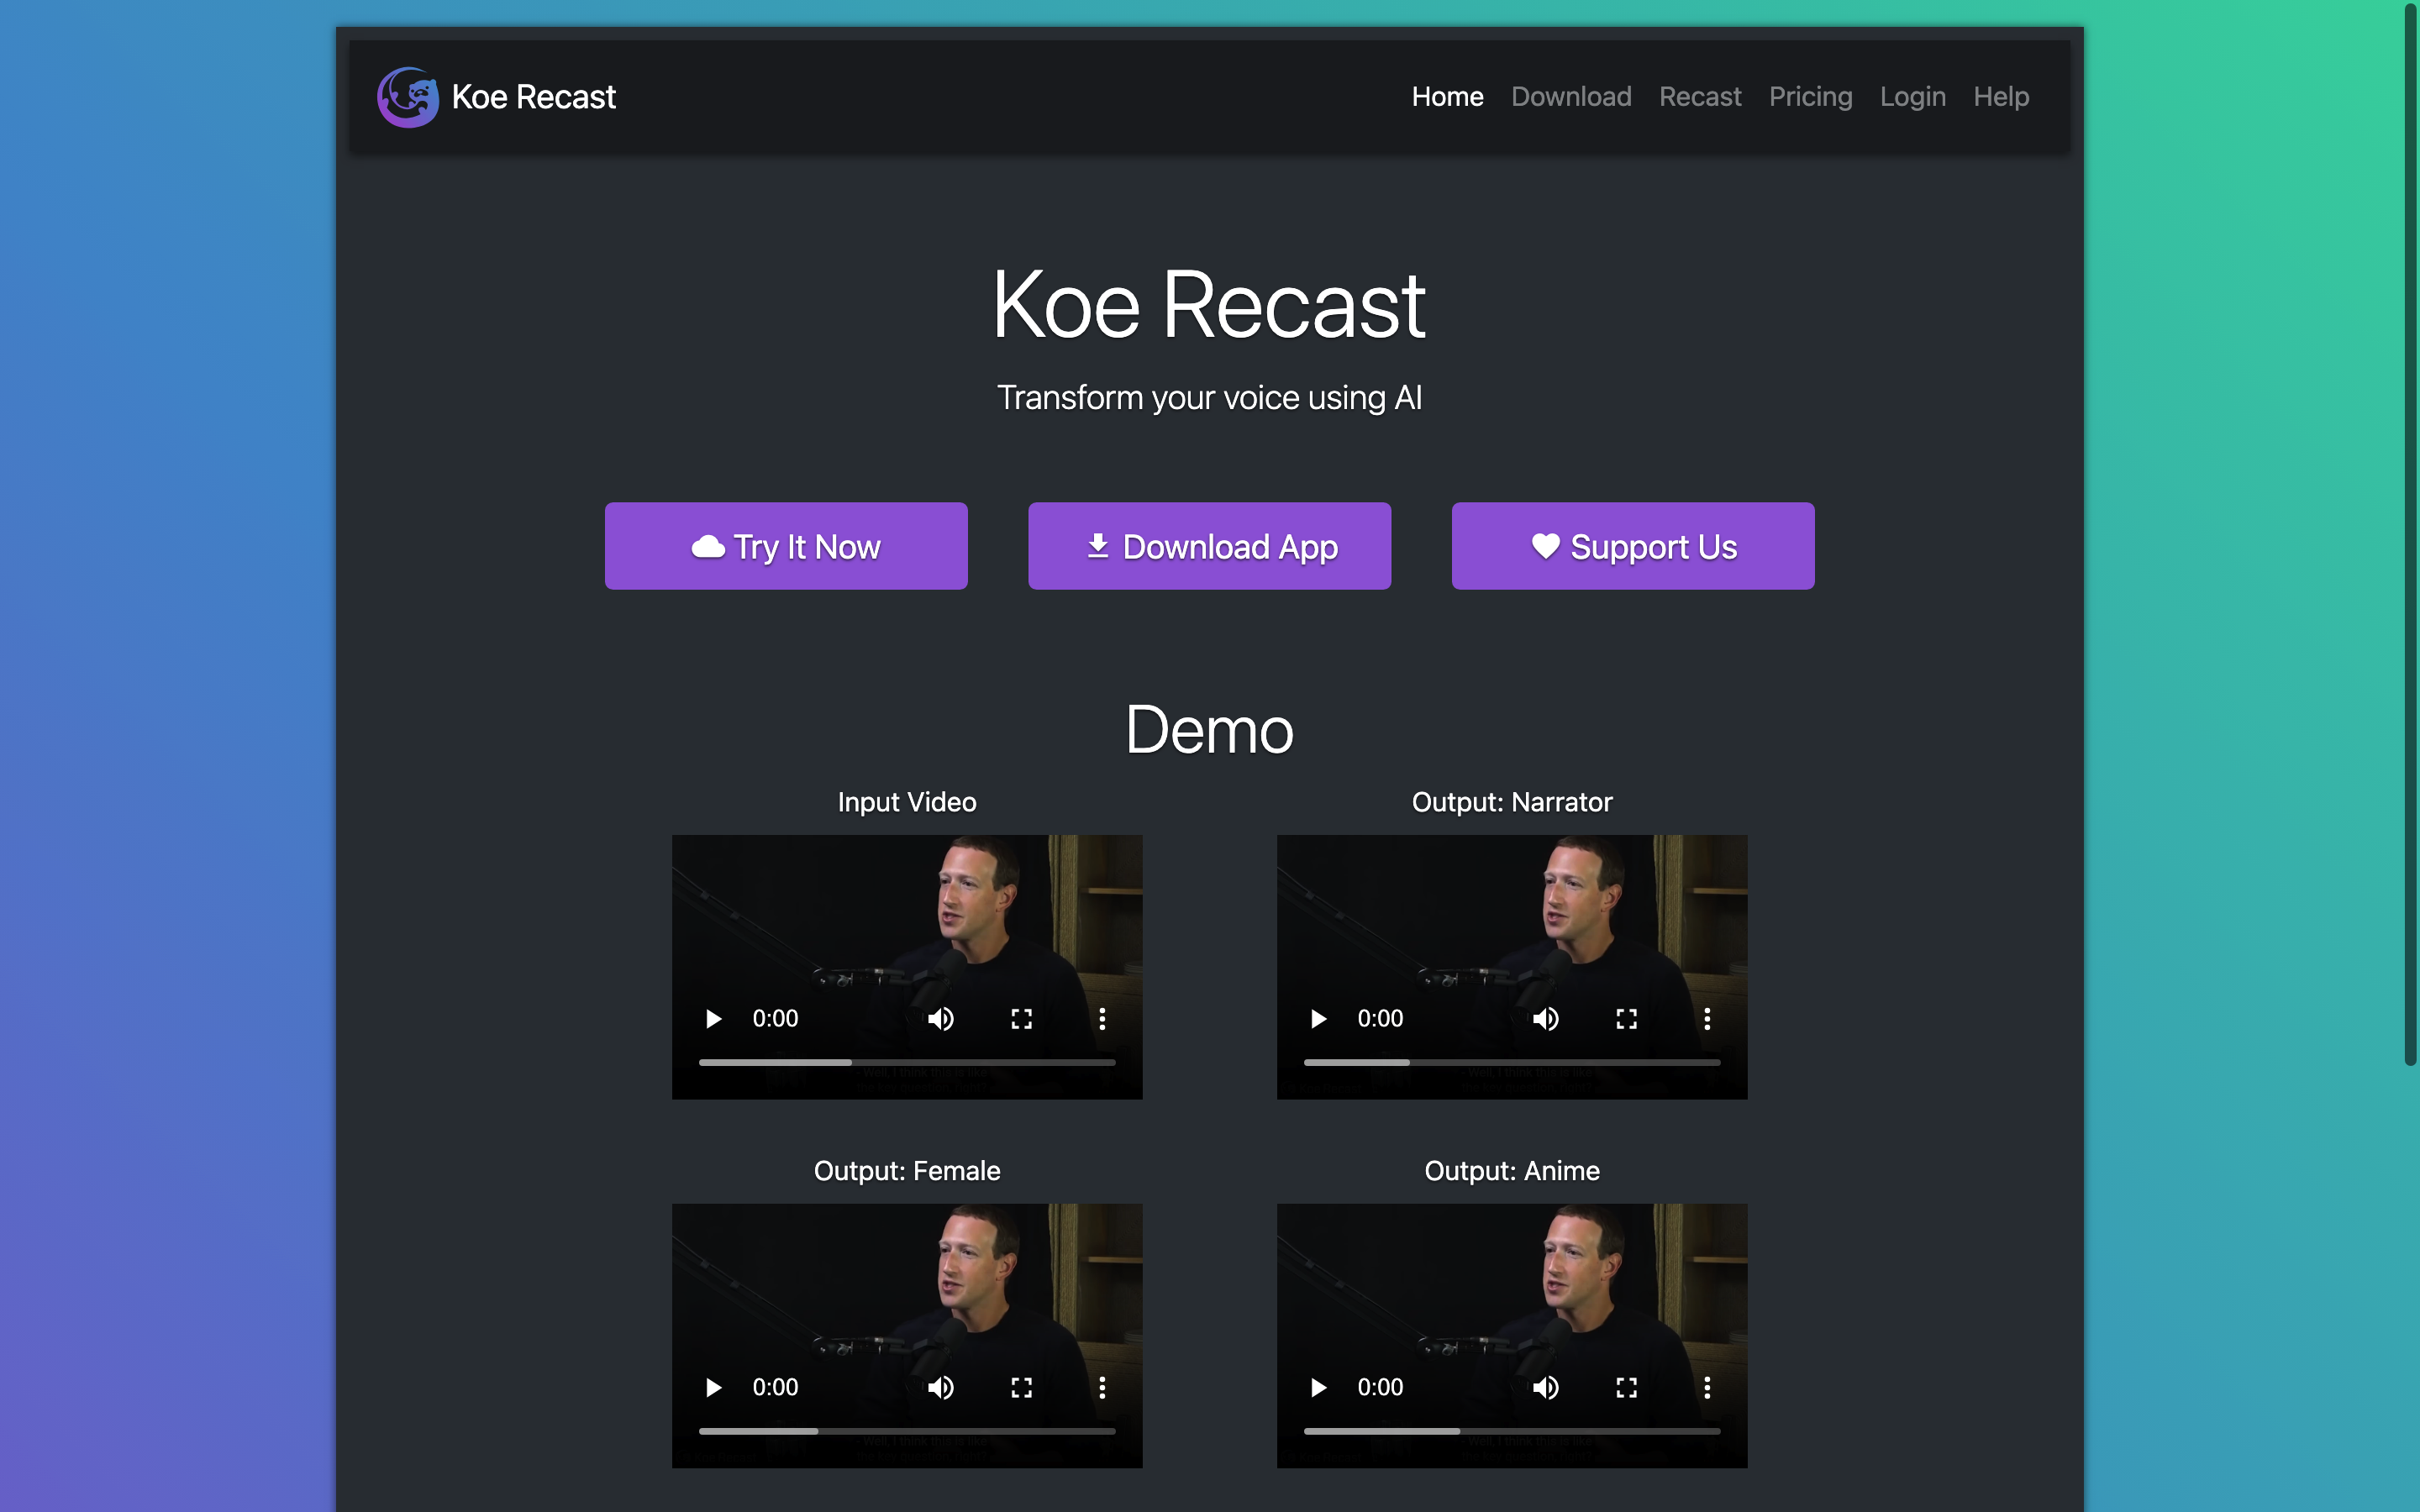Click the Koe Recast logo icon
Image resolution: width=2420 pixels, height=1512 pixels.
pos(408,97)
